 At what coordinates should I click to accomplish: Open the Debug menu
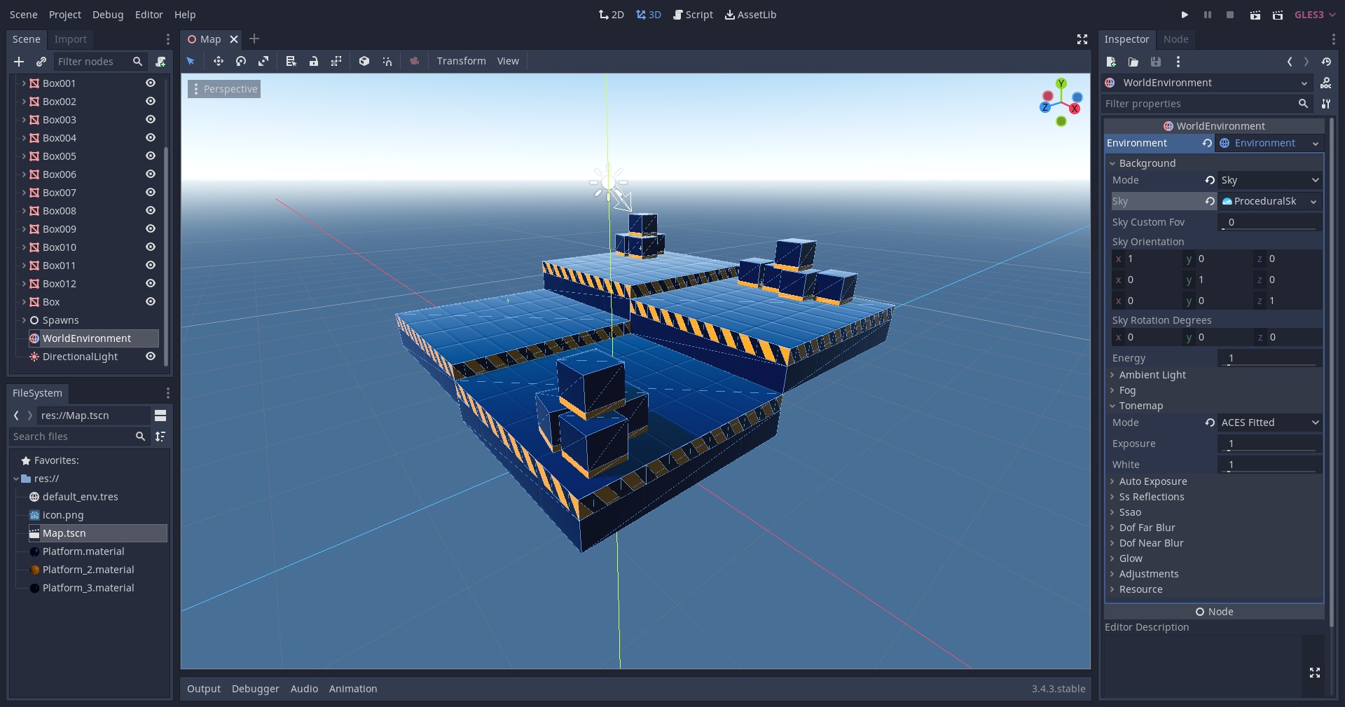[108, 15]
